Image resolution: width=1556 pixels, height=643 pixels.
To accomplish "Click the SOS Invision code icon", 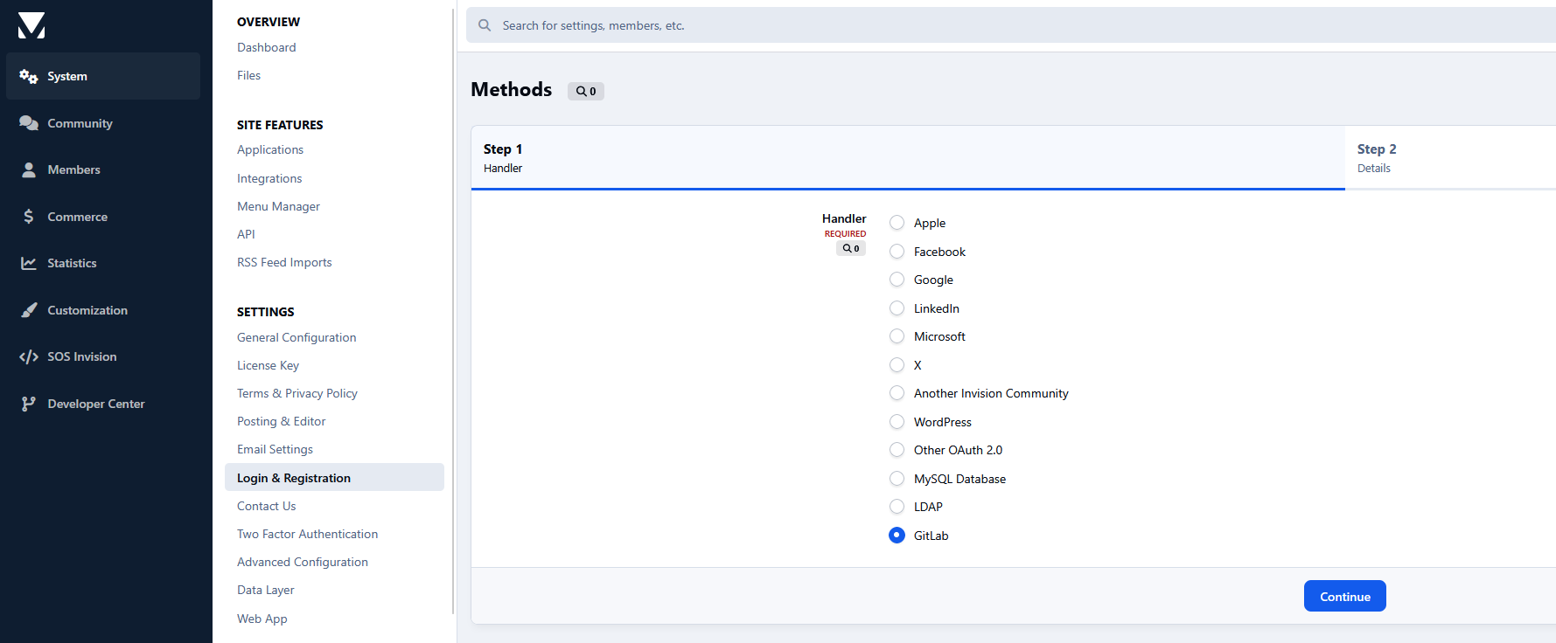I will pyautogui.click(x=29, y=356).
